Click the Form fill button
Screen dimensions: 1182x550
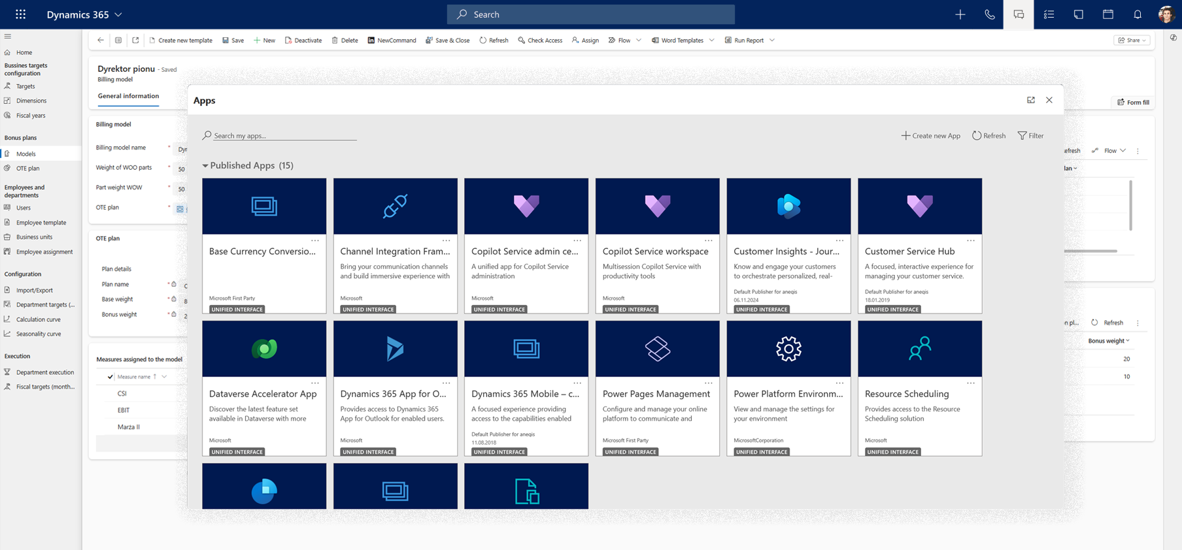point(1133,103)
